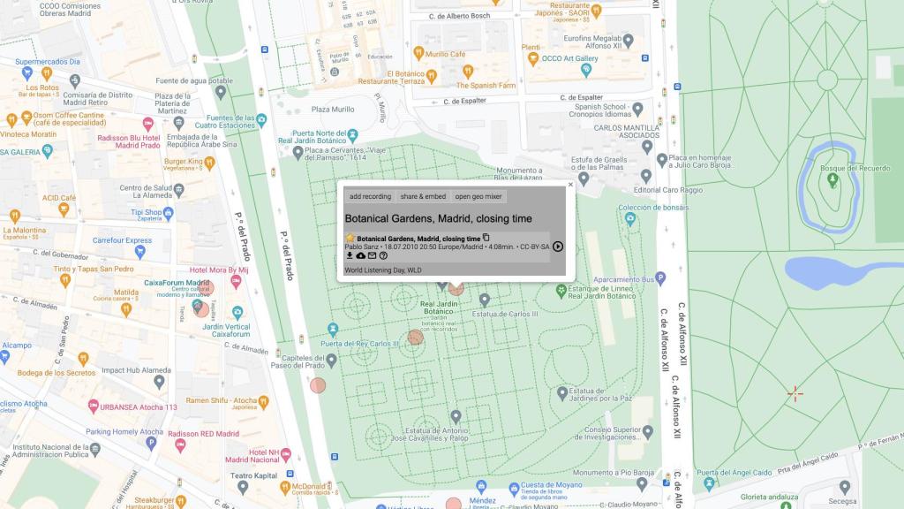Open the cloud icon in recording popup
Viewport: 904px width, 509px height.
[361, 255]
